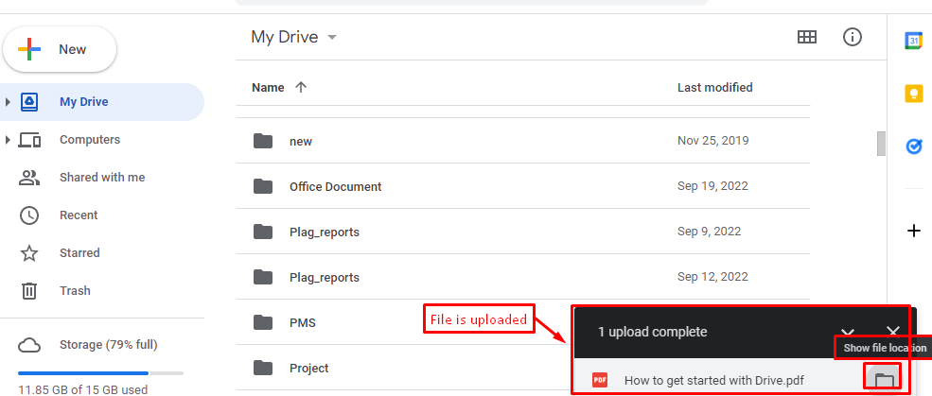
Task: Click the Storage cloud icon
Action: coord(29,345)
